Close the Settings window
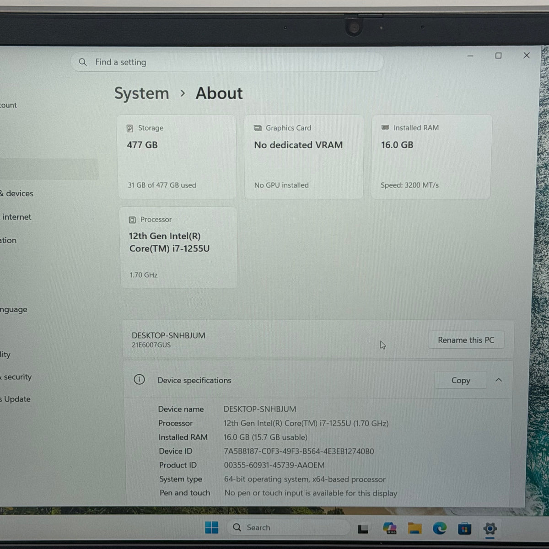Screen dimensions: 549x549 527,55
